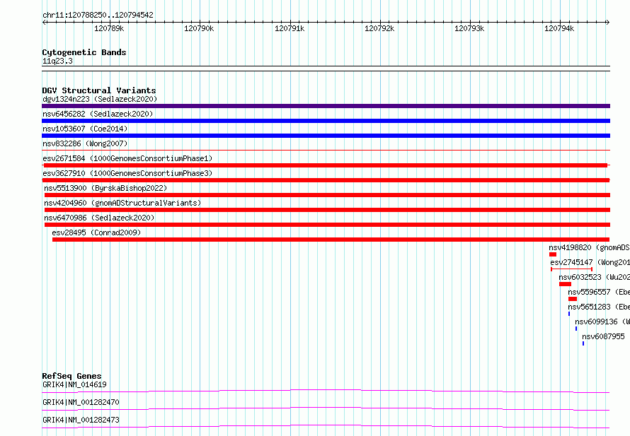Select the nsv5596557 small red block

(x=573, y=299)
